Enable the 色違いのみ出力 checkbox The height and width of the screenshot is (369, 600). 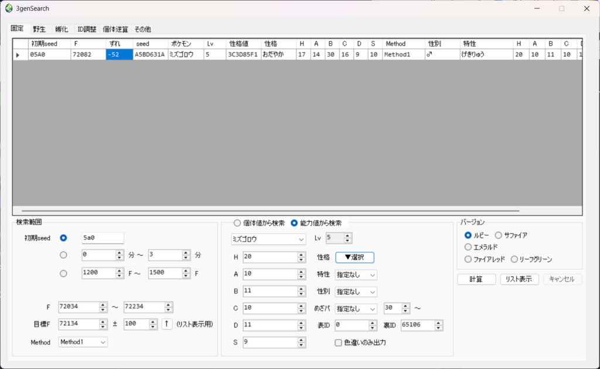(338, 343)
